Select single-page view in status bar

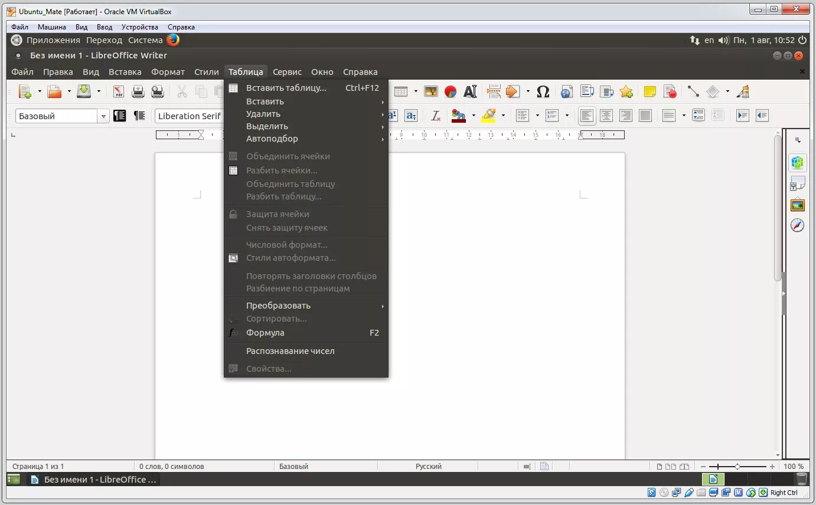coord(660,467)
